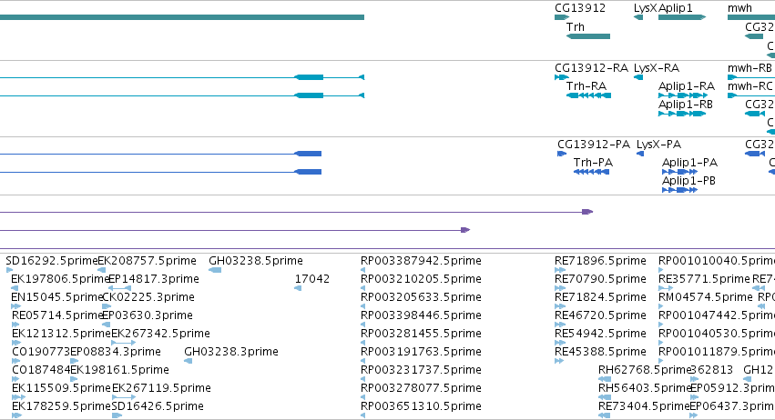Click the 17042 feature marker
Screen dimensions: 775x420
[x=298, y=288]
